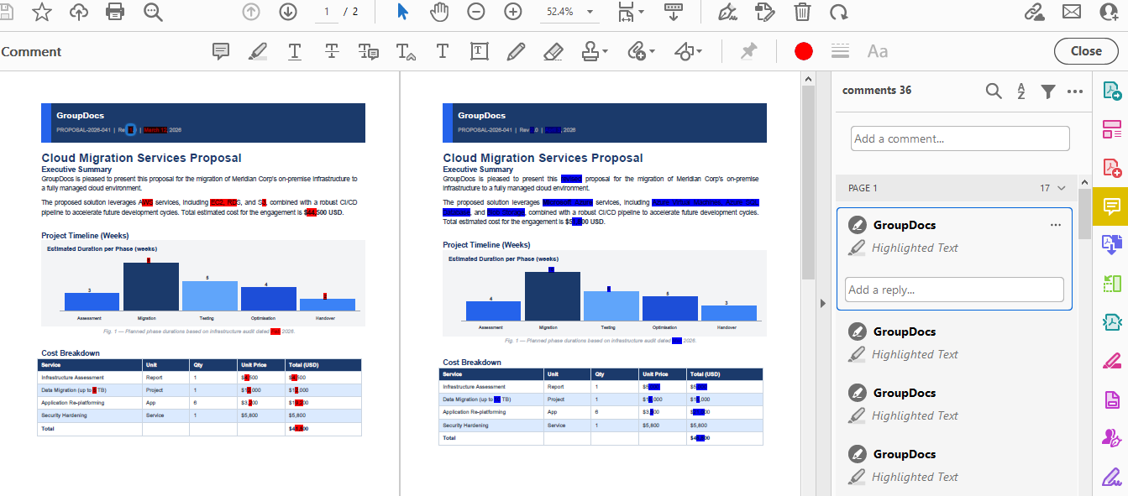1128x496 pixels.
Task: Click the Add a reply field
Action: (x=954, y=290)
